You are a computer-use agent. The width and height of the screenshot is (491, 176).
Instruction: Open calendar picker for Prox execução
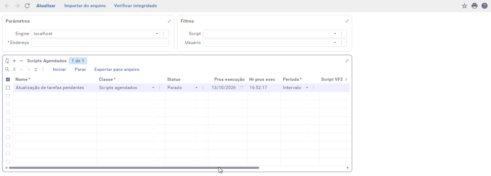click(x=241, y=88)
